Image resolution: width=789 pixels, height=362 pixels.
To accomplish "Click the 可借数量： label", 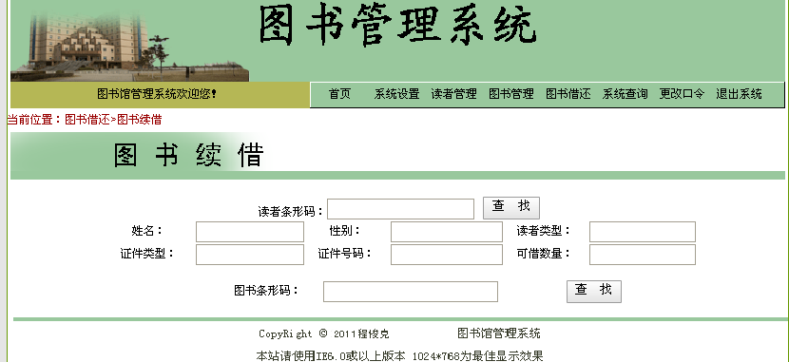I will point(544,254).
